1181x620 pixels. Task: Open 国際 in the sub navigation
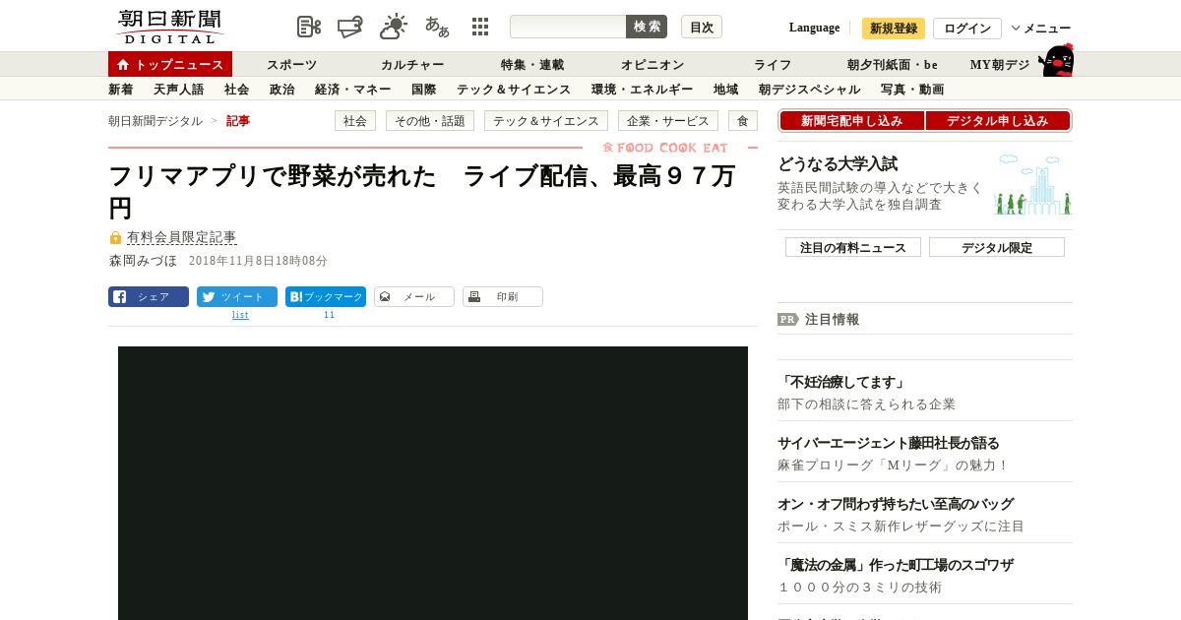424,90
